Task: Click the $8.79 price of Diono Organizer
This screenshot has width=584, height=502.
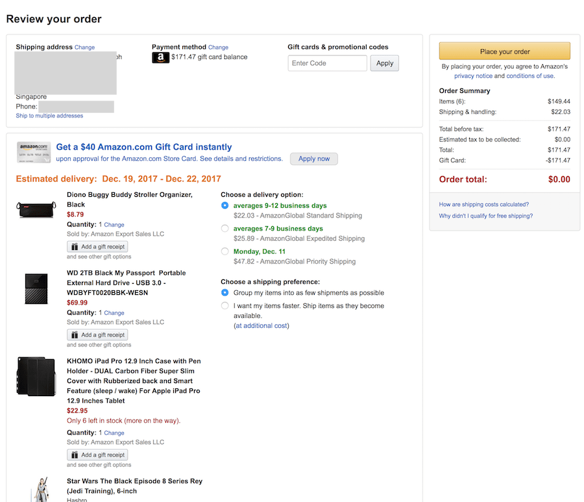Action: [x=75, y=215]
